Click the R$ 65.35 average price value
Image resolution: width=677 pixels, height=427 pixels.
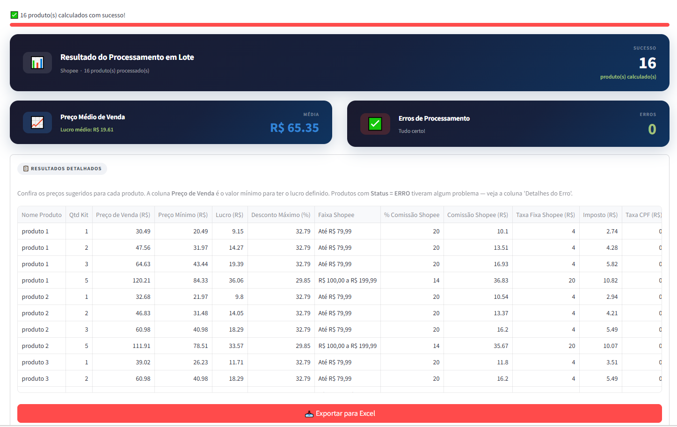coord(294,128)
